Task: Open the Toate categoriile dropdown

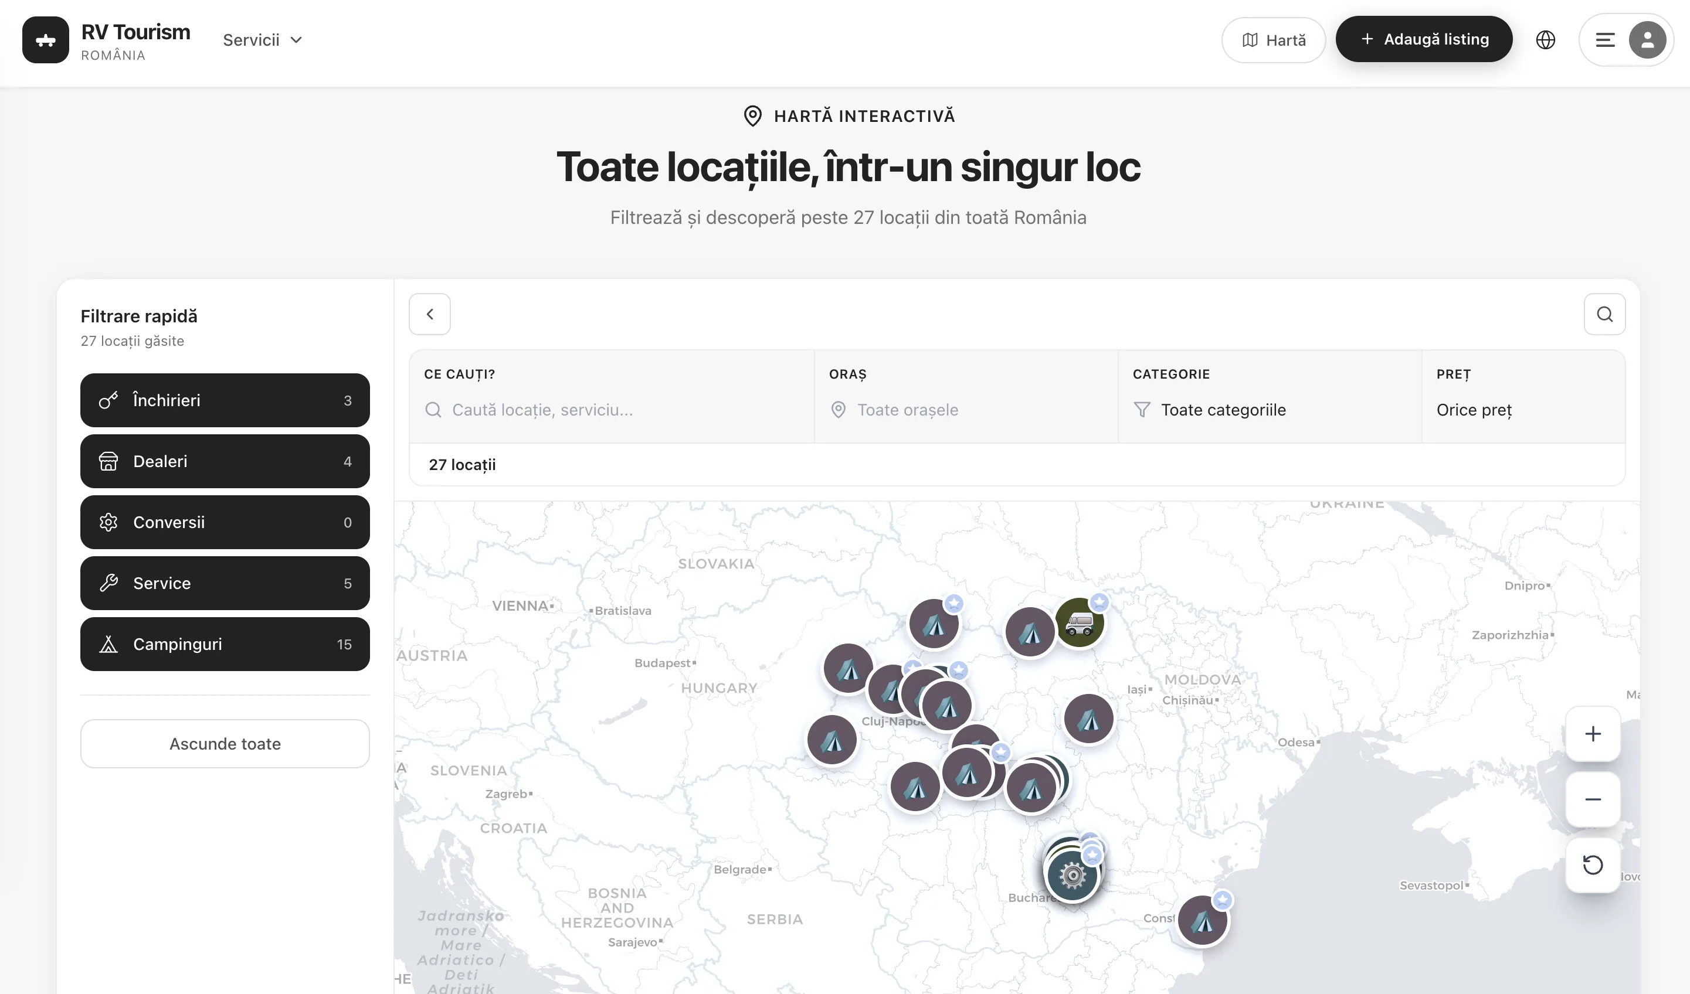Action: [x=1223, y=410]
